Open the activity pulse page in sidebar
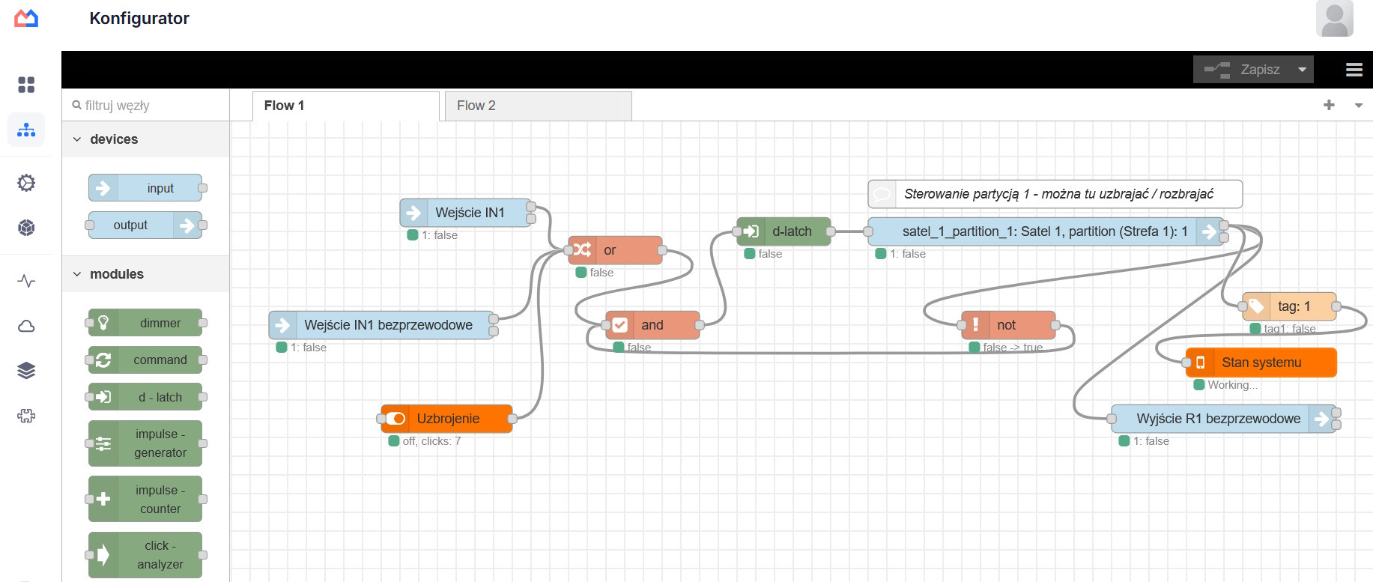The height and width of the screenshot is (582, 1373). tap(26, 281)
